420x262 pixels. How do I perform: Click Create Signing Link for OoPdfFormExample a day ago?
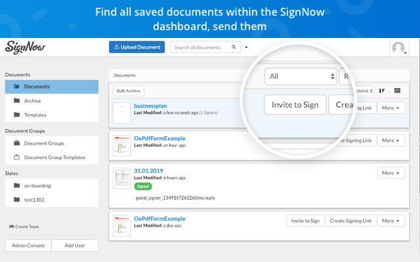[x=350, y=221]
